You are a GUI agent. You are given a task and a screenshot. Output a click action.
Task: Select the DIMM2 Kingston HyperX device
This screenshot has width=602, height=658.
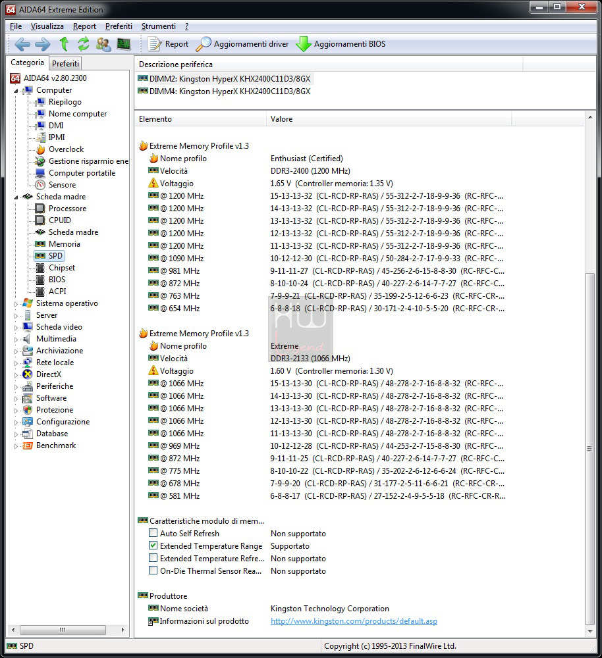pyautogui.click(x=225, y=79)
